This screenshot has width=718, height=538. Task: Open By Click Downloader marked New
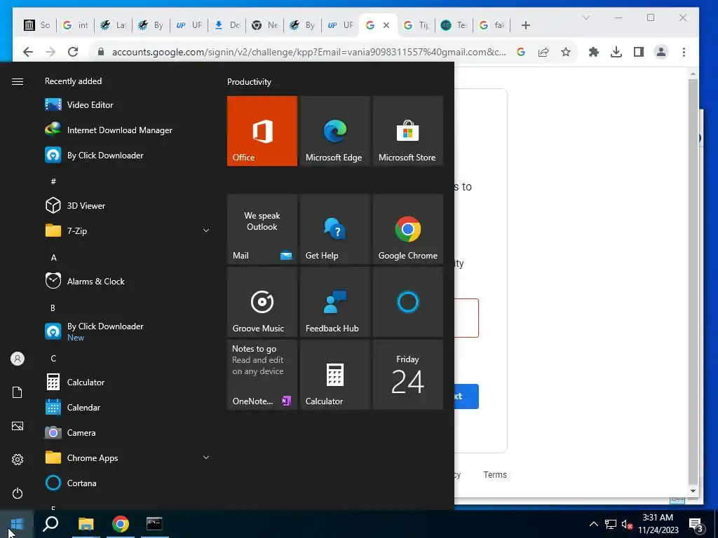point(128,331)
